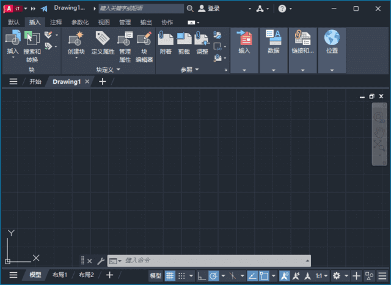Open the 调整 (Adjust) reference tool
Image resolution: width=391 pixels, height=285 pixels.
click(202, 39)
